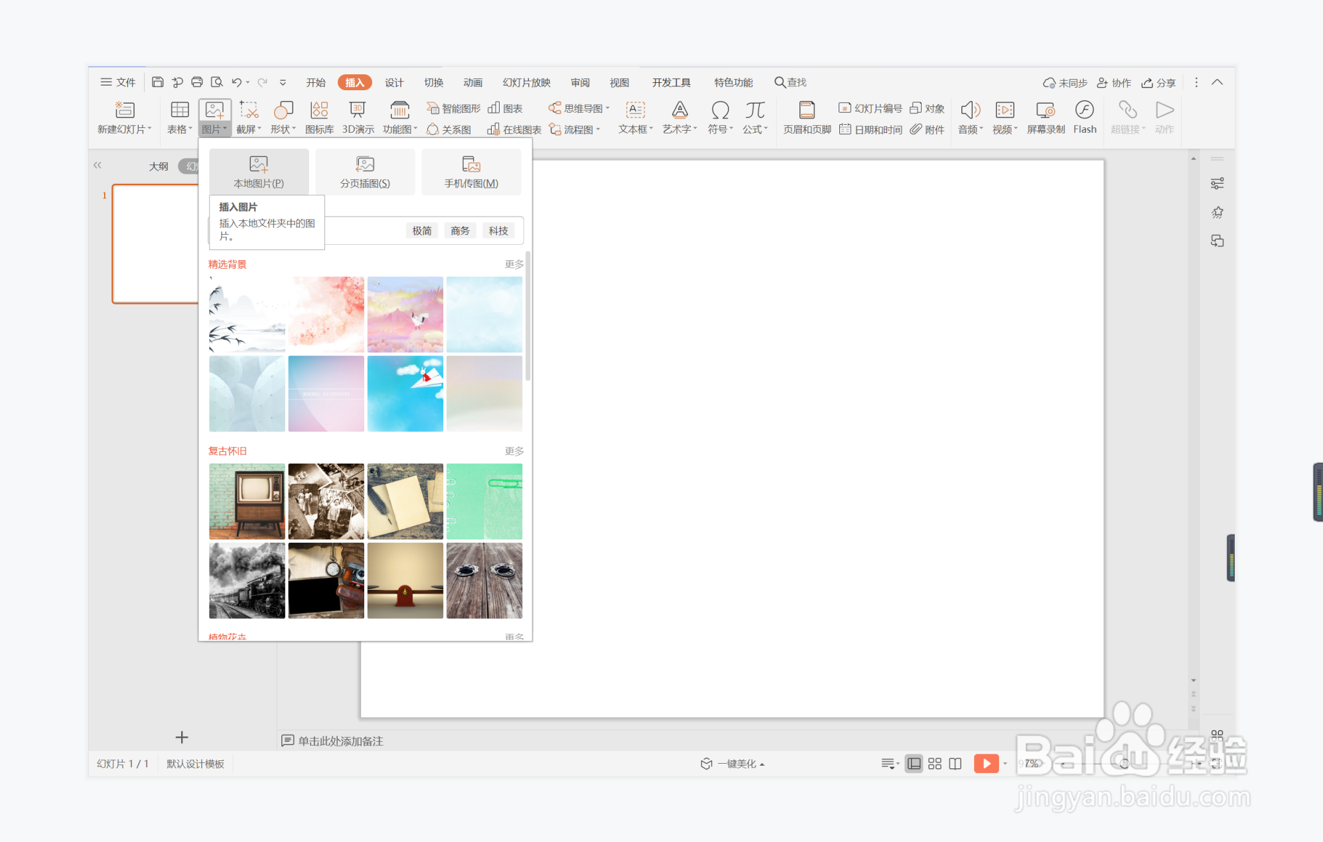The width and height of the screenshot is (1323, 842).
Task: Select the ink bamboo background thumbnail
Action: 247,315
